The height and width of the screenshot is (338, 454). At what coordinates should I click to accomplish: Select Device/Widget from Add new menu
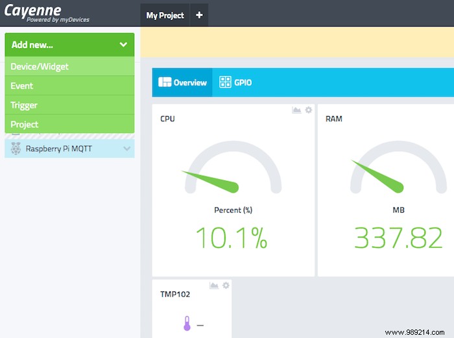(x=69, y=66)
